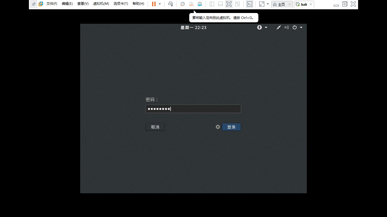Click the Unity mode icon
Image resolution: width=387 pixels, height=217 pixels.
point(237,4)
